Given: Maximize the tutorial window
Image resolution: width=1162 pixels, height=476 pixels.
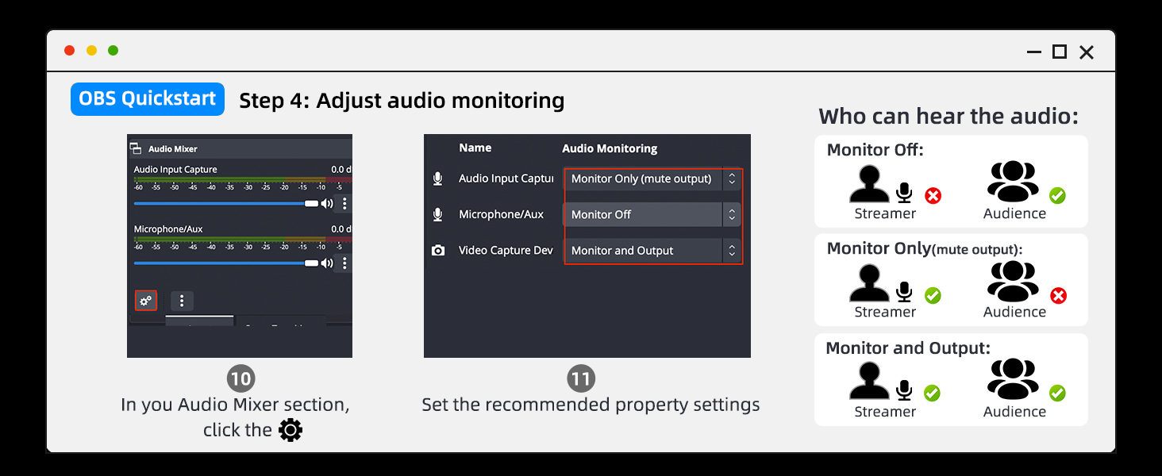Looking at the screenshot, I should coord(1059,52).
